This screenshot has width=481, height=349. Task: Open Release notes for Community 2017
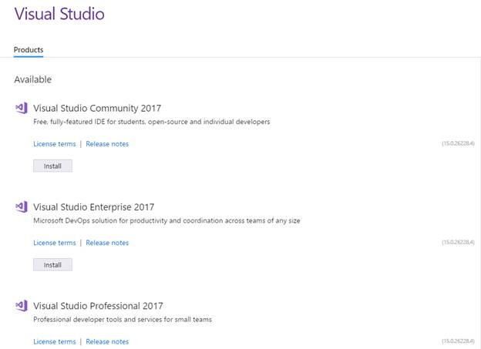[107, 144]
